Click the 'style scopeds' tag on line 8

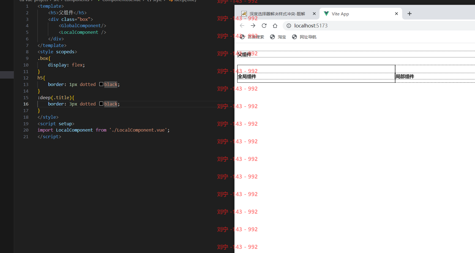pos(57,52)
